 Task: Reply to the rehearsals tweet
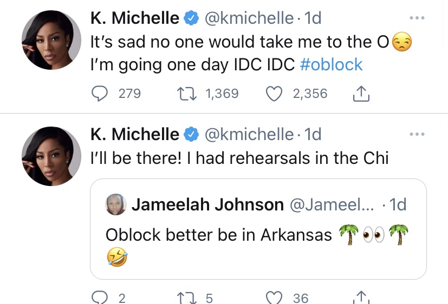(100, 297)
